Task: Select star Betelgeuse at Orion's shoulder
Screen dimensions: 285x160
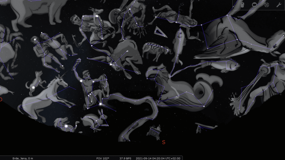Action: pos(81,81)
